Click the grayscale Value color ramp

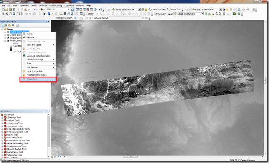click(x=10, y=48)
